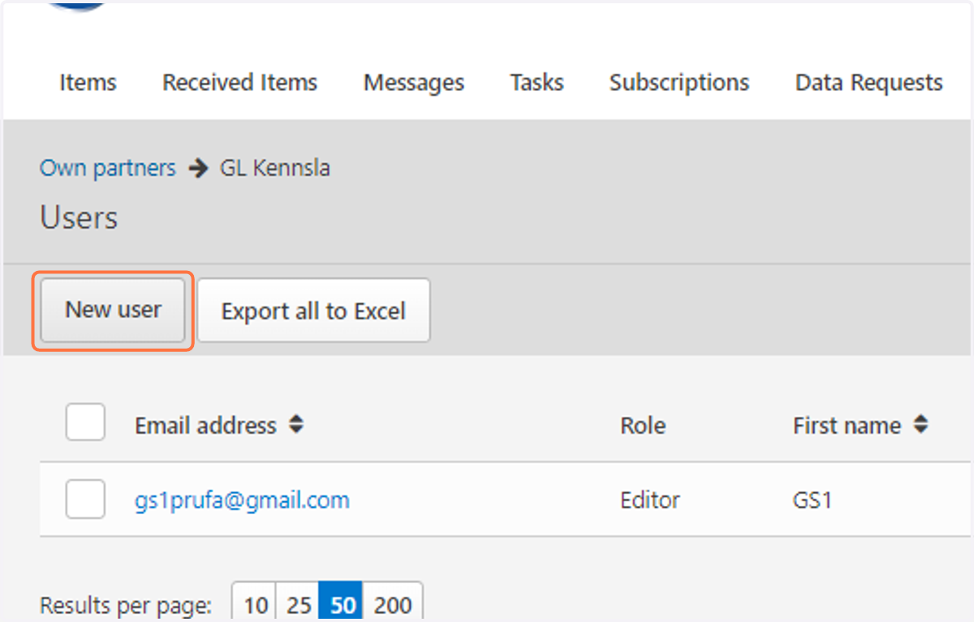This screenshot has width=974, height=622.
Task: Go to the Messages menu
Action: pyautogui.click(x=414, y=83)
